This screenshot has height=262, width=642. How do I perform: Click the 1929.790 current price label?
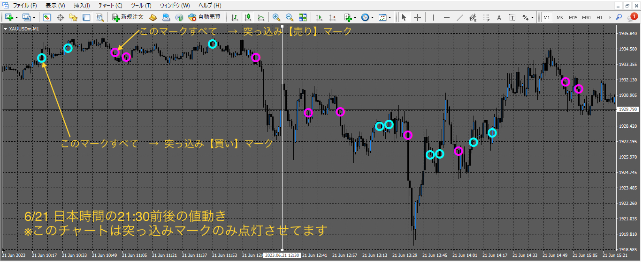627,109
